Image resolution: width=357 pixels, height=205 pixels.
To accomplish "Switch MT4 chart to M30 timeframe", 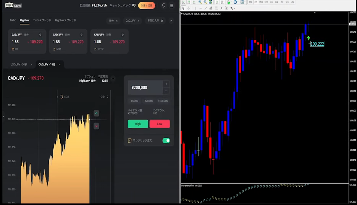I will click(266, 2).
